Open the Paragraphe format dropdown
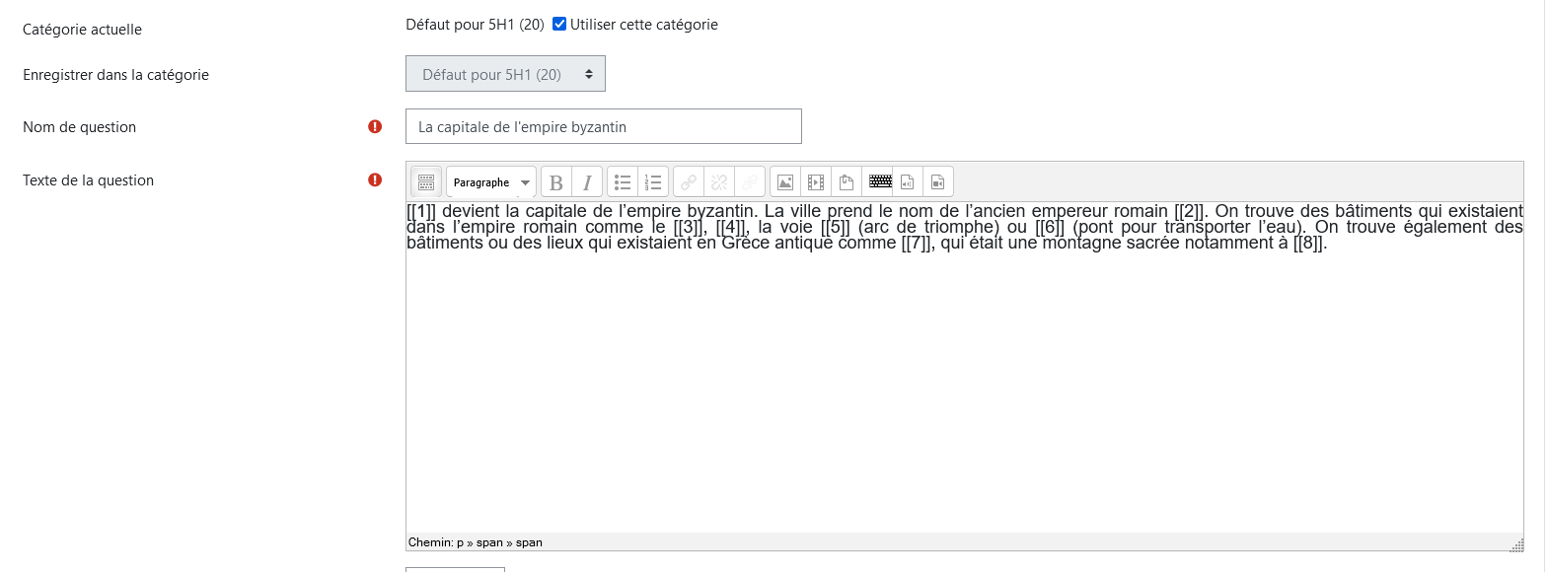The width and height of the screenshot is (1547, 572). pos(491,181)
